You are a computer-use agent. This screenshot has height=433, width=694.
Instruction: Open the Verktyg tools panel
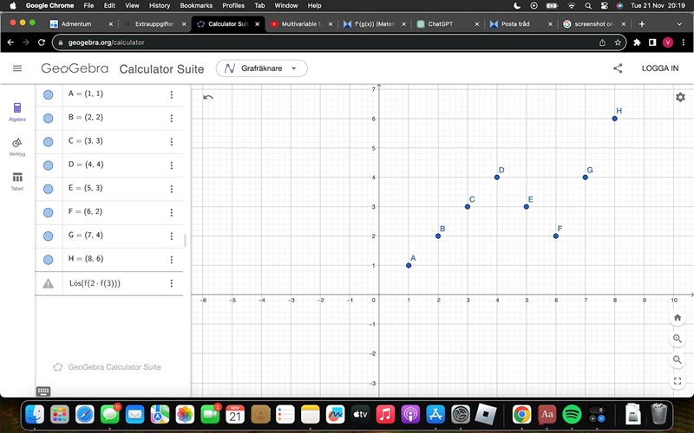tap(17, 145)
